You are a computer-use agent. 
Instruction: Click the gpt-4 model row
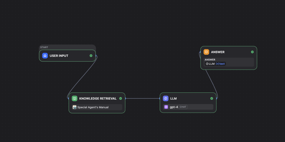(x=188, y=107)
